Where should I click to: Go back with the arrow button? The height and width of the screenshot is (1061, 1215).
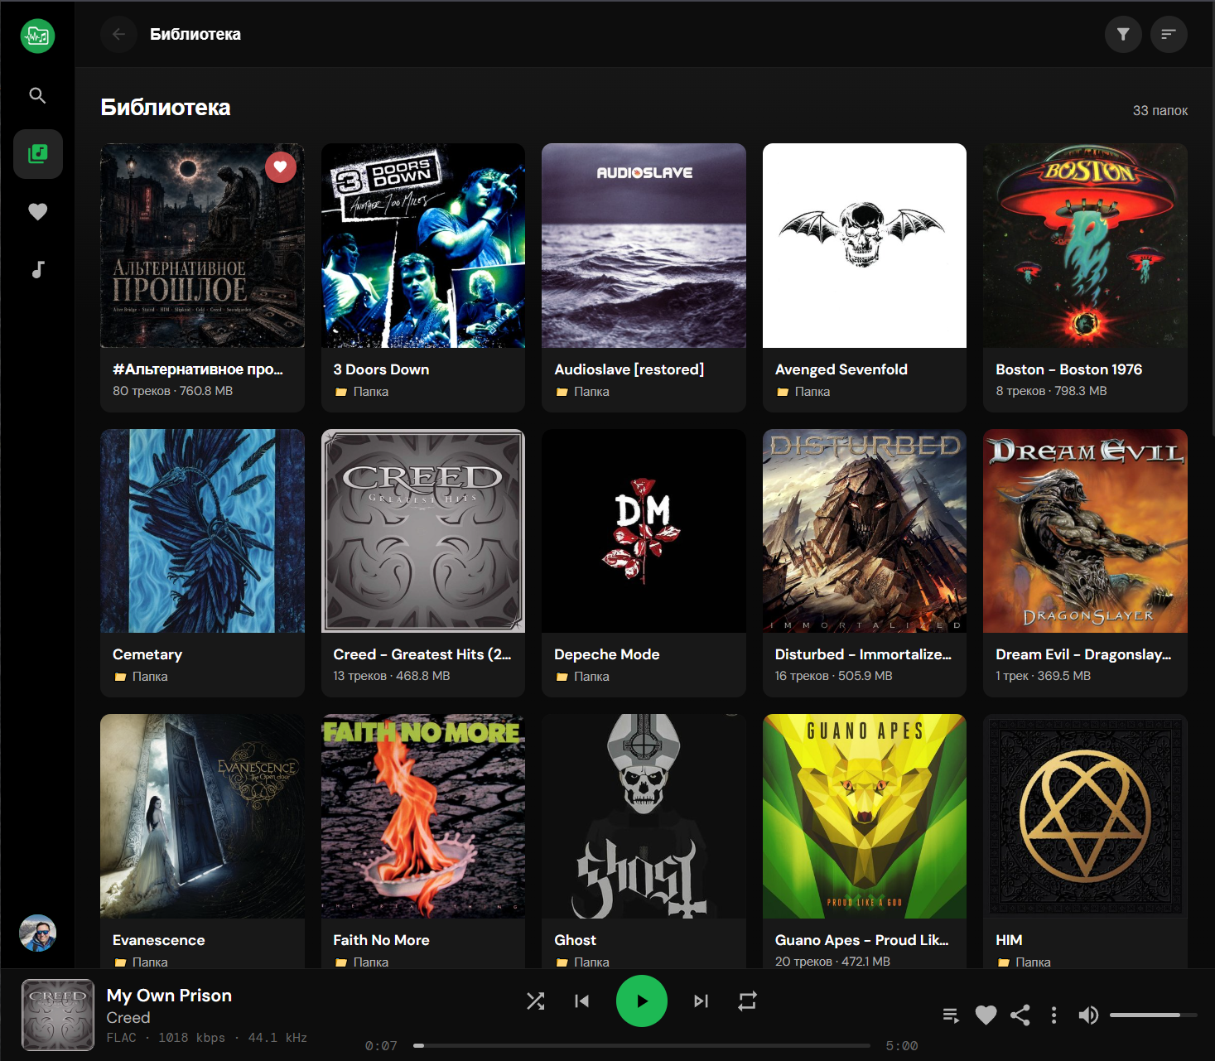click(x=118, y=34)
